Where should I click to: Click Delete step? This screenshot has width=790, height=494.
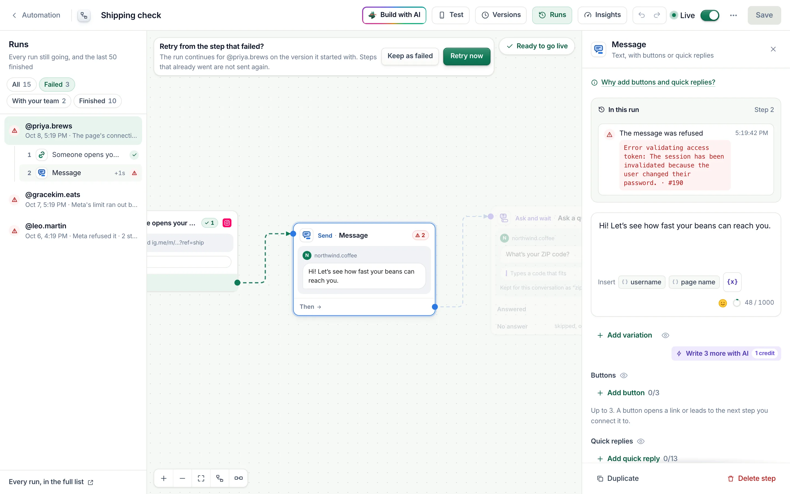tap(752, 479)
